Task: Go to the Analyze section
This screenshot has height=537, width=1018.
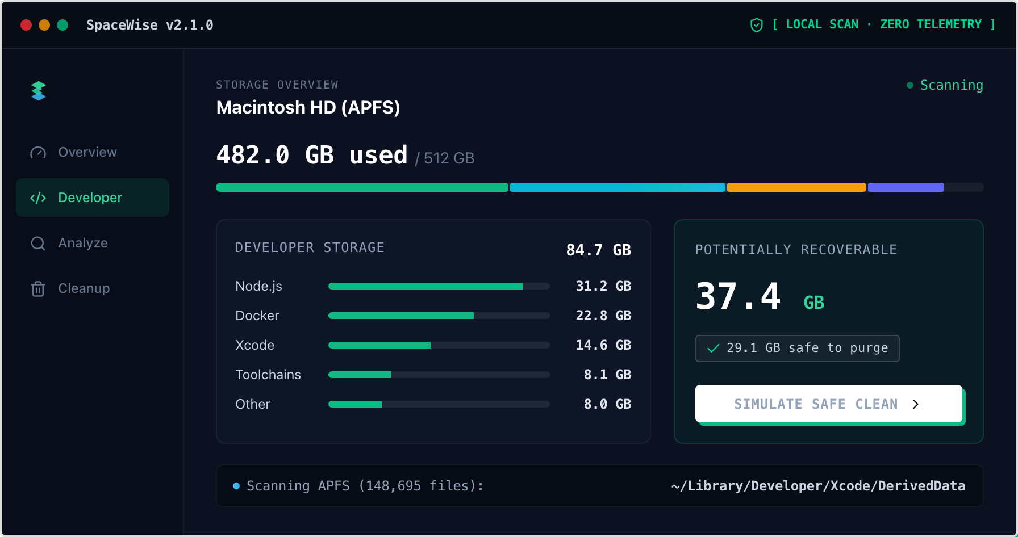Action: point(93,243)
